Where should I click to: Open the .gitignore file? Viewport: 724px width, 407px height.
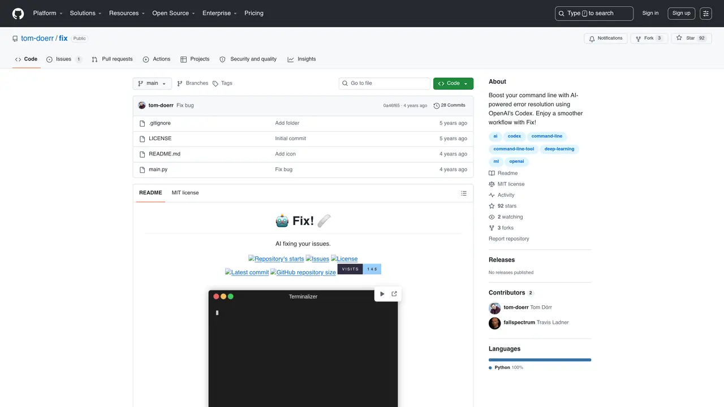click(x=160, y=123)
